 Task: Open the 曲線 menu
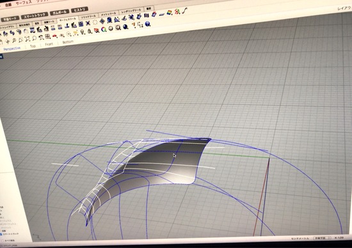pyautogui.click(x=8, y=5)
